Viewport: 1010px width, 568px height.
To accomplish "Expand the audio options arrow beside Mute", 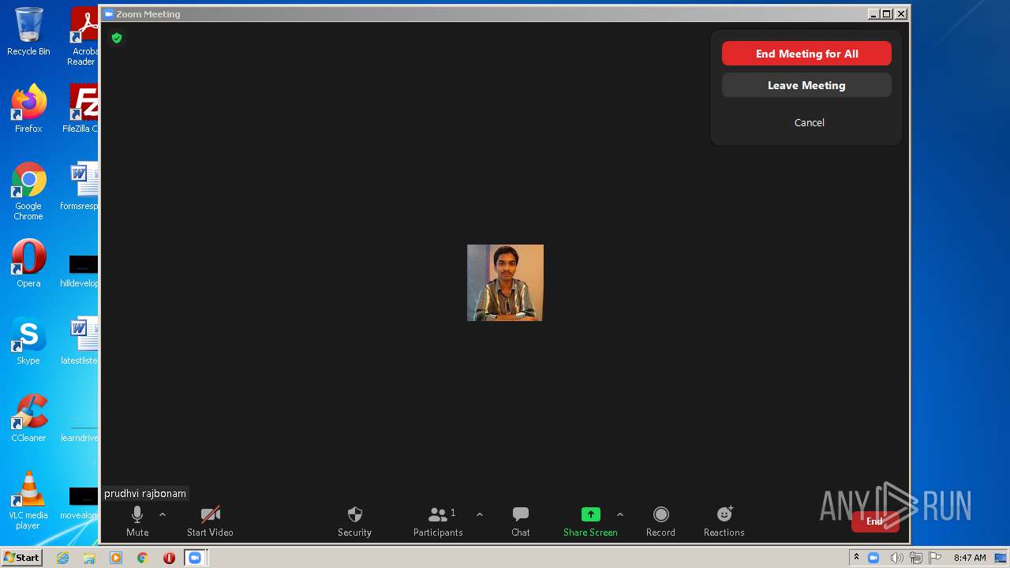I will click(163, 514).
